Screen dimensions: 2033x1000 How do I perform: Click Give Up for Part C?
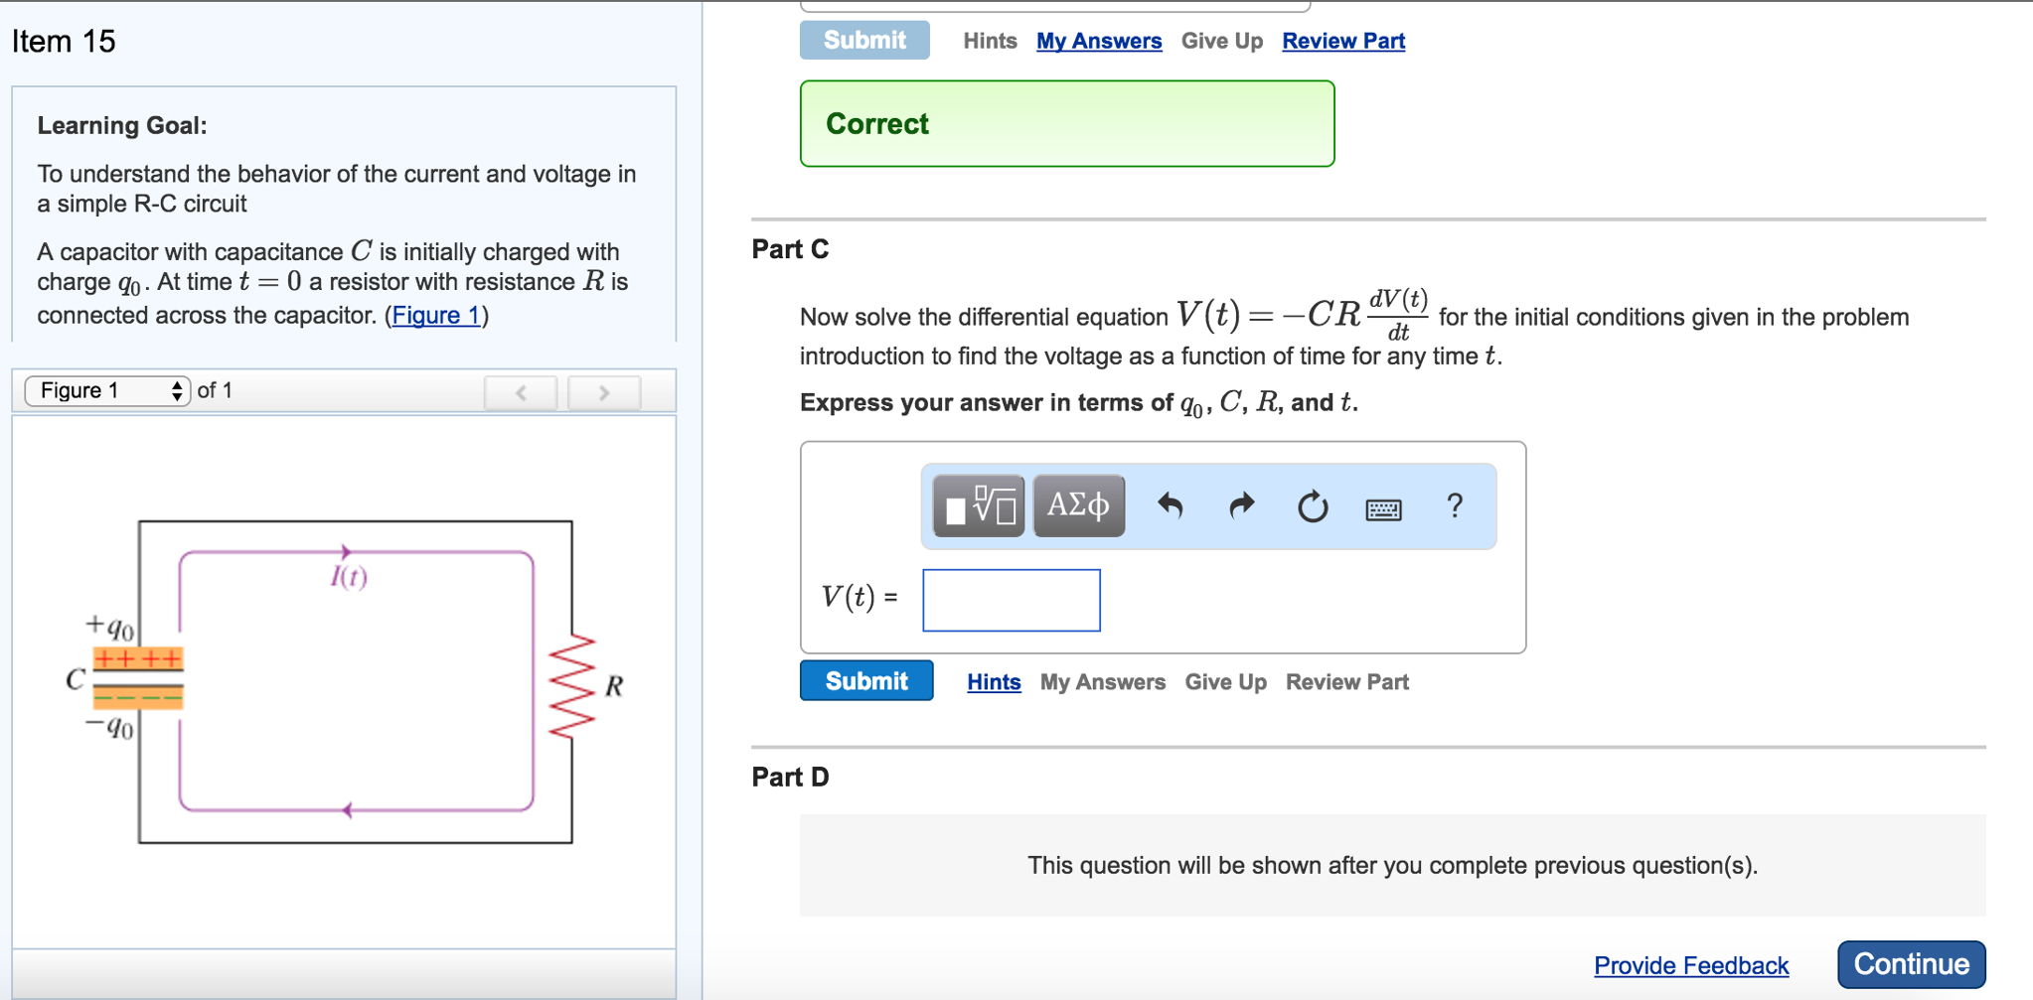pos(1226,682)
